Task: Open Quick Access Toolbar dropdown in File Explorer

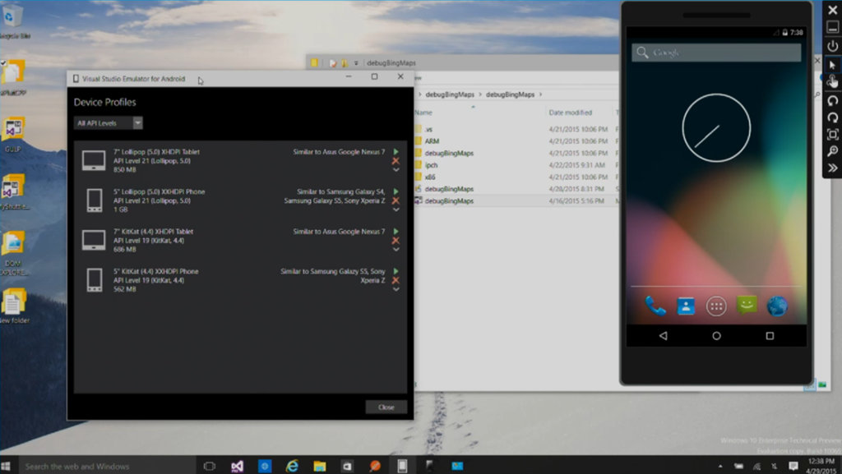Action: [355, 63]
